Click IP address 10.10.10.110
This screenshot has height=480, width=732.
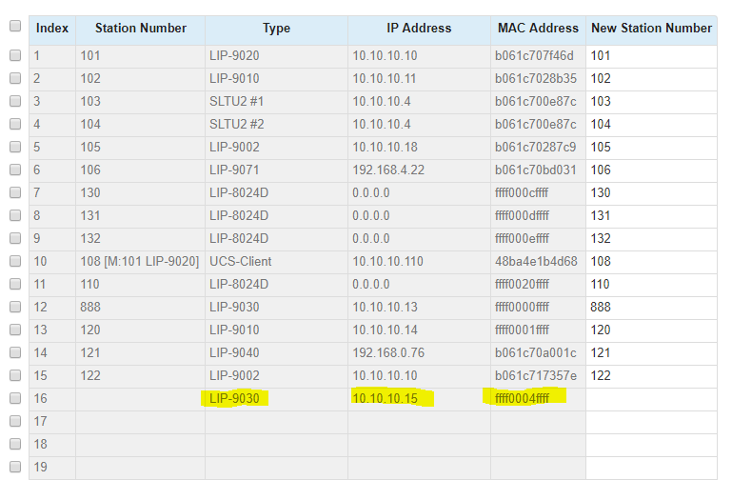pyautogui.click(x=387, y=261)
